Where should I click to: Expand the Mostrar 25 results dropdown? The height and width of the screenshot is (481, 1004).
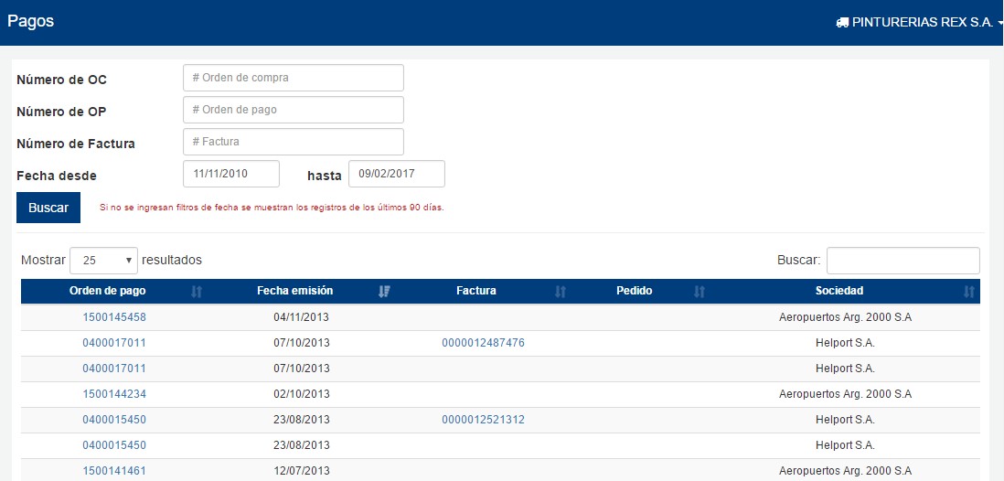coord(103,261)
